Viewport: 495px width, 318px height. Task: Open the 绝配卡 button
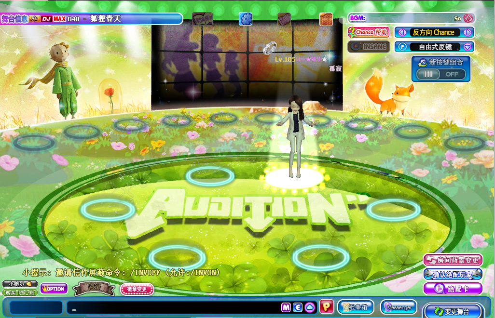pyautogui.click(x=453, y=289)
